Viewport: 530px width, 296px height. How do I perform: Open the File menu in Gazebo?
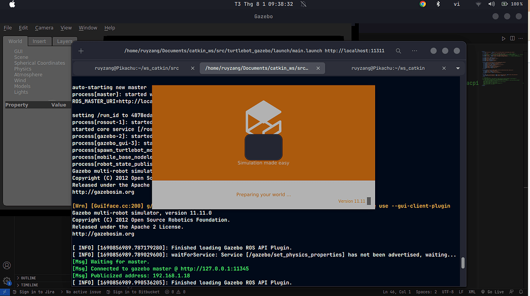click(x=7, y=28)
